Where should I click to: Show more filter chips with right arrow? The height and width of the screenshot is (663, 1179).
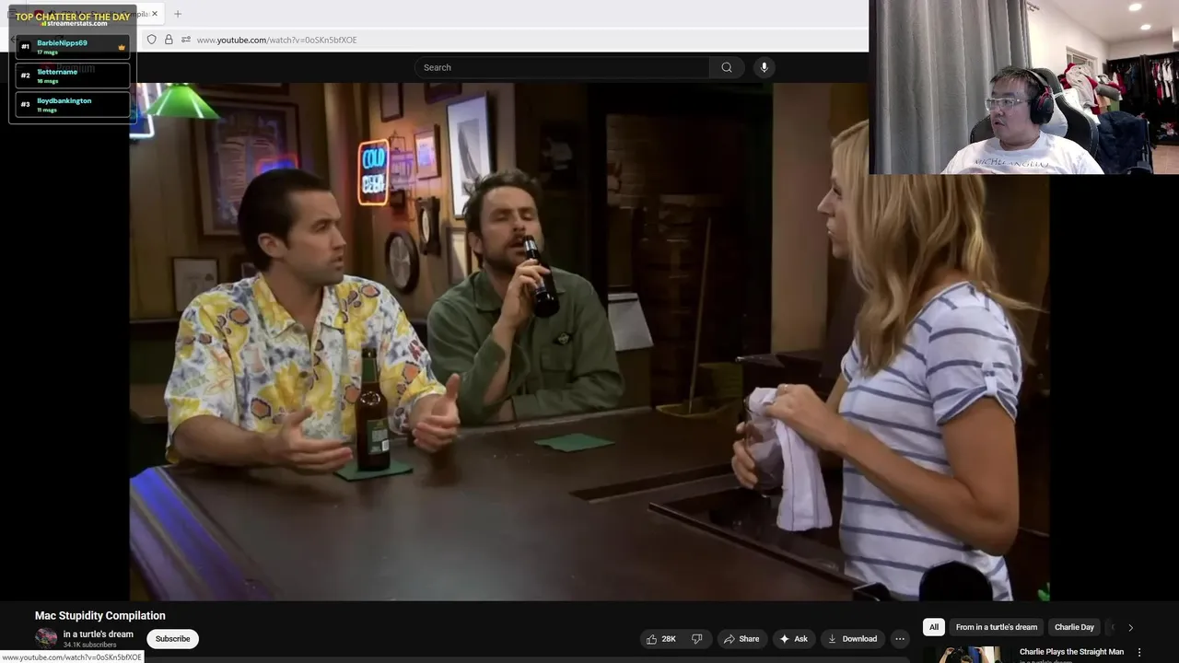1130,627
